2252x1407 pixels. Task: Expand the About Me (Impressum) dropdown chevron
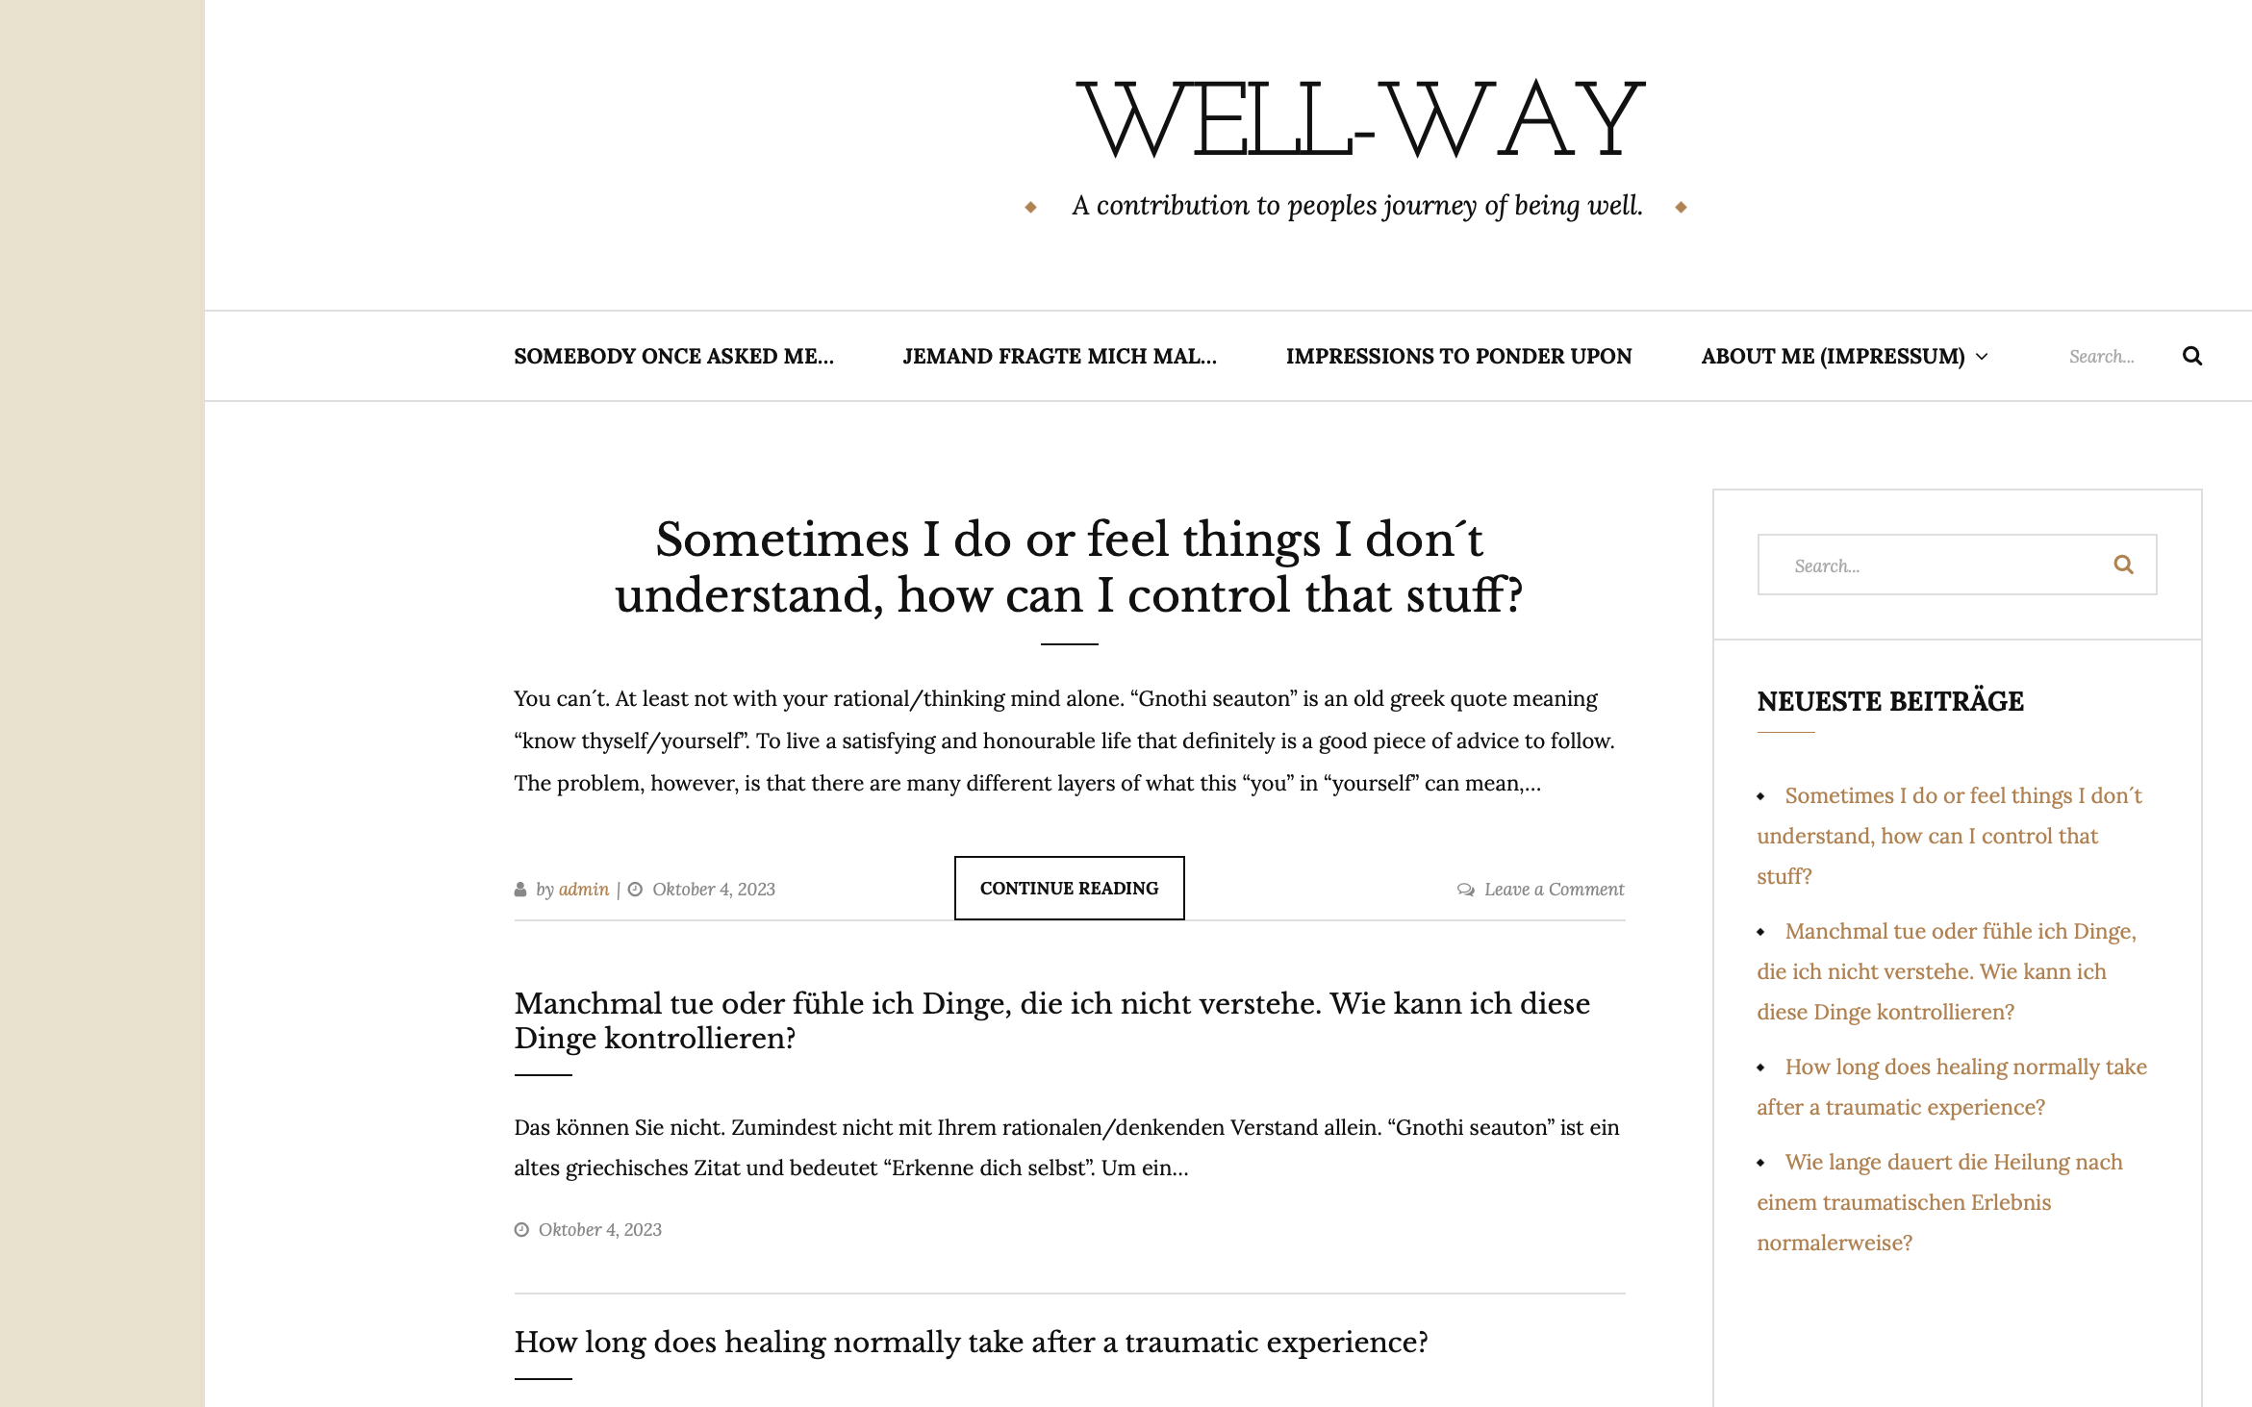tap(1982, 357)
